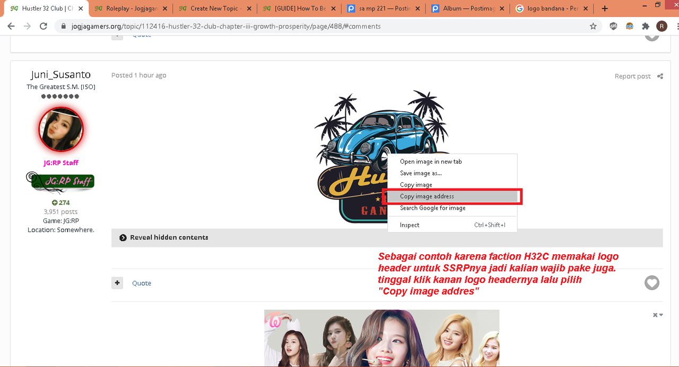Click the JG:RP Staff rank badge image
The image size is (679, 367).
(x=60, y=182)
